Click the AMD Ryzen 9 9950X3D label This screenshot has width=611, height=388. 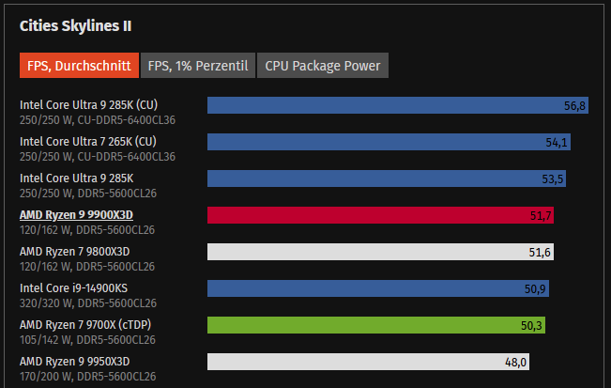[75, 362]
